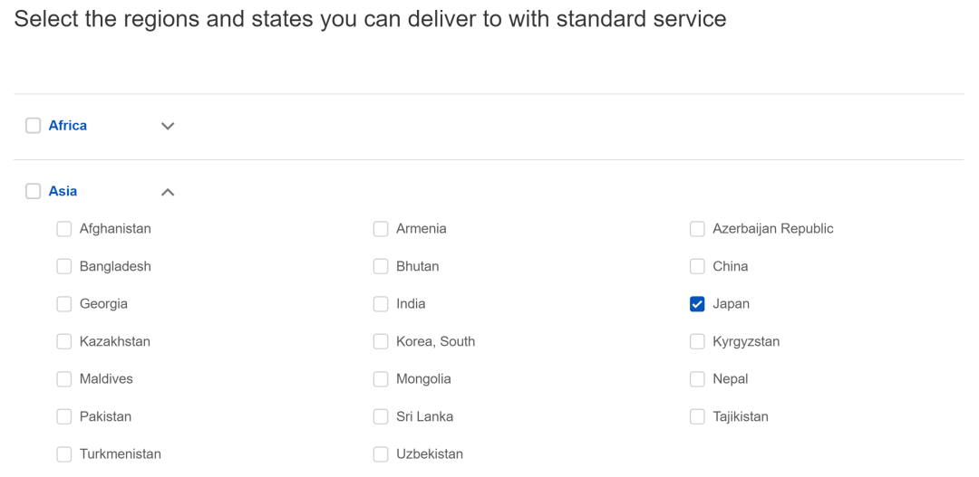This screenshot has height=477, width=979.
Task: Uncheck the Japan checkbox
Action: point(697,304)
